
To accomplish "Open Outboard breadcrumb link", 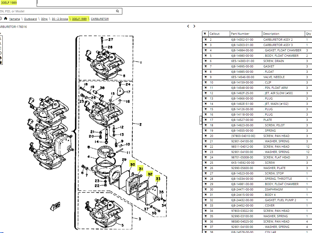I will (x=31, y=19).
